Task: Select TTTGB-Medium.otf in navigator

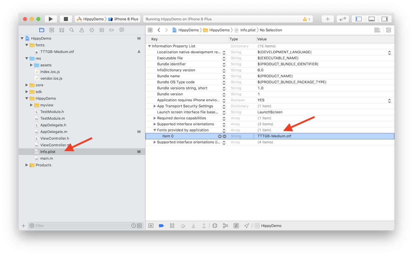Action: 57,52
